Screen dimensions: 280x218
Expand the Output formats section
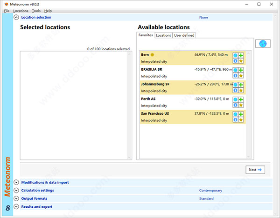16,198
